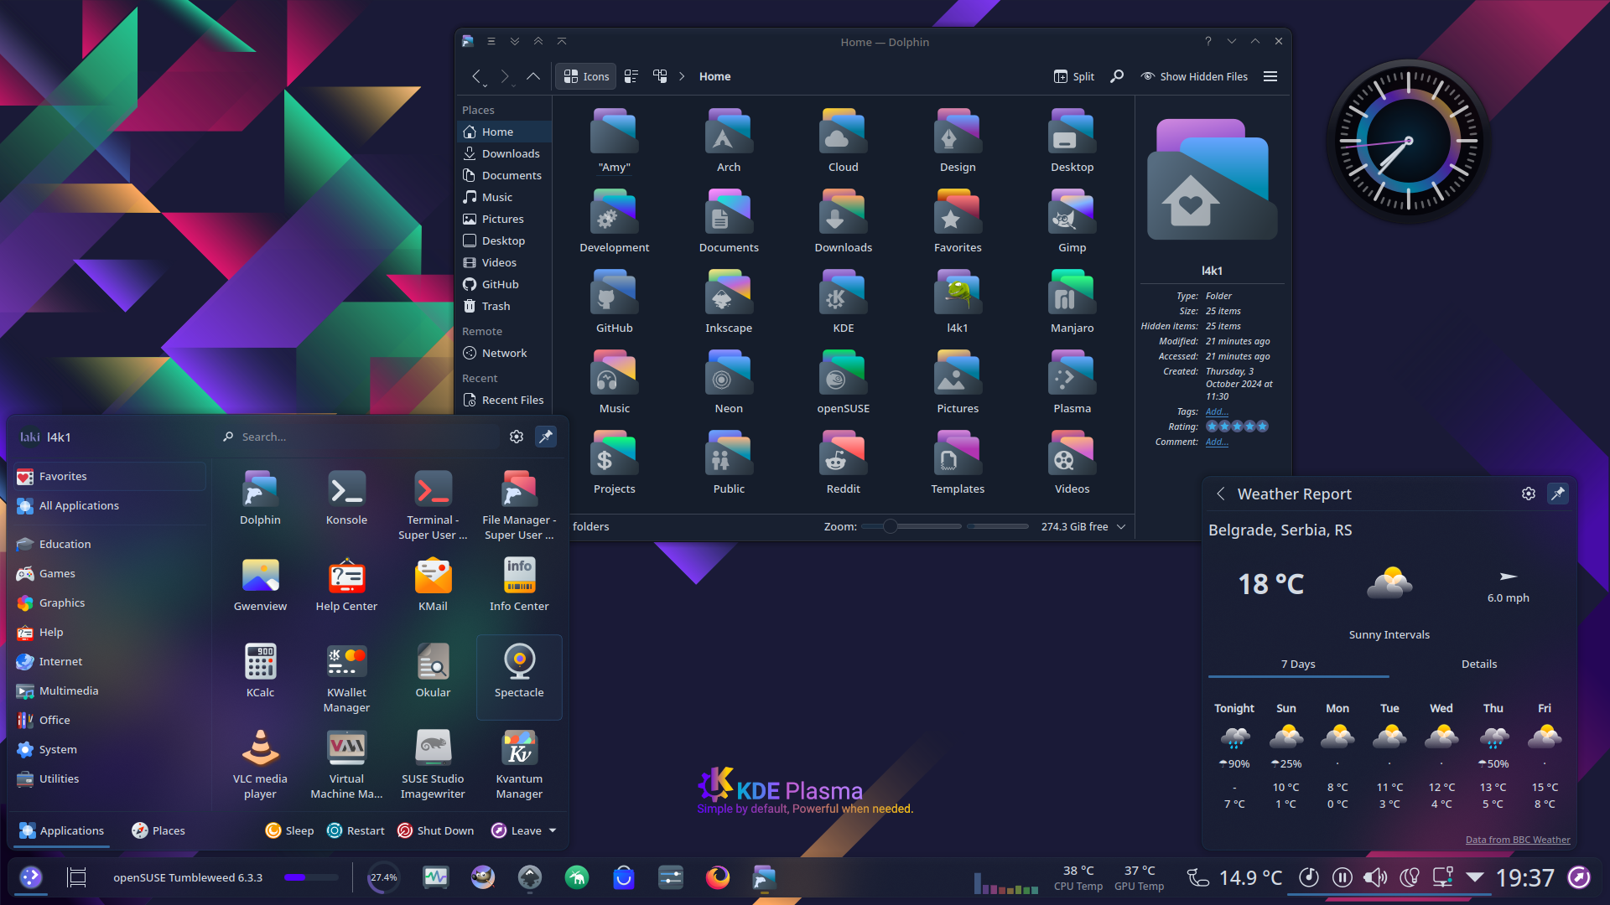Toggle Show Hidden Files in Dolphin
The width and height of the screenshot is (1610, 905).
(x=1194, y=76)
